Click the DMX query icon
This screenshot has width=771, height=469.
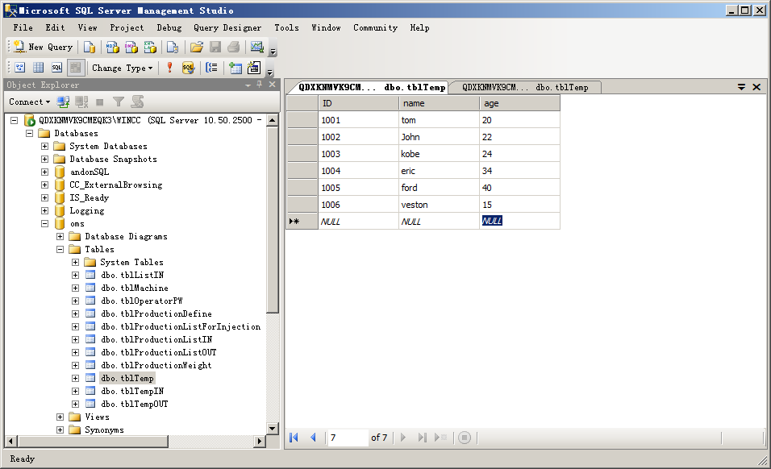131,48
